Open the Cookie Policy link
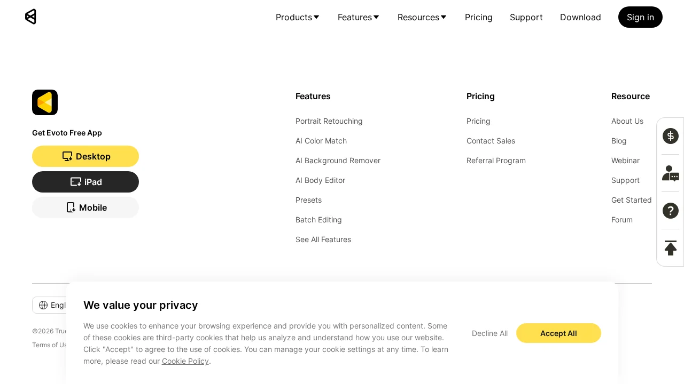684x384 pixels. click(x=185, y=361)
